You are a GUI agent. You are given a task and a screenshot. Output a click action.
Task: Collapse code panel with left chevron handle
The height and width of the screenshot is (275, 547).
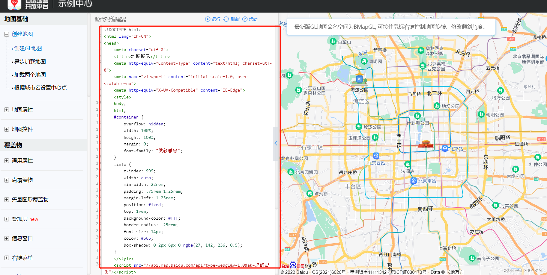point(276,143)
